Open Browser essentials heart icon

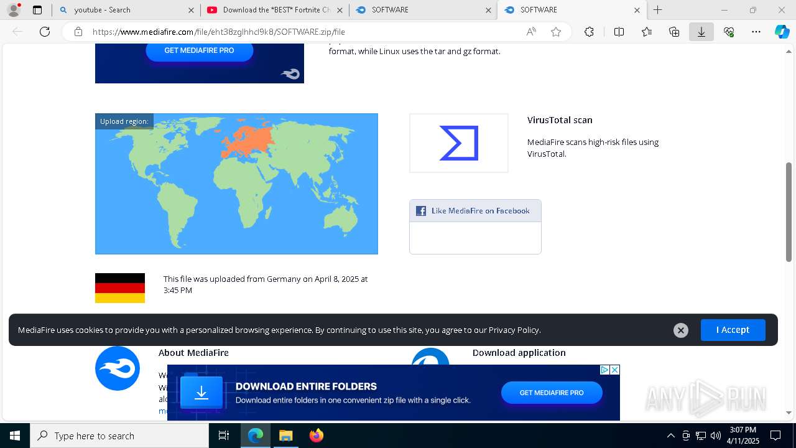click(729, 32)
